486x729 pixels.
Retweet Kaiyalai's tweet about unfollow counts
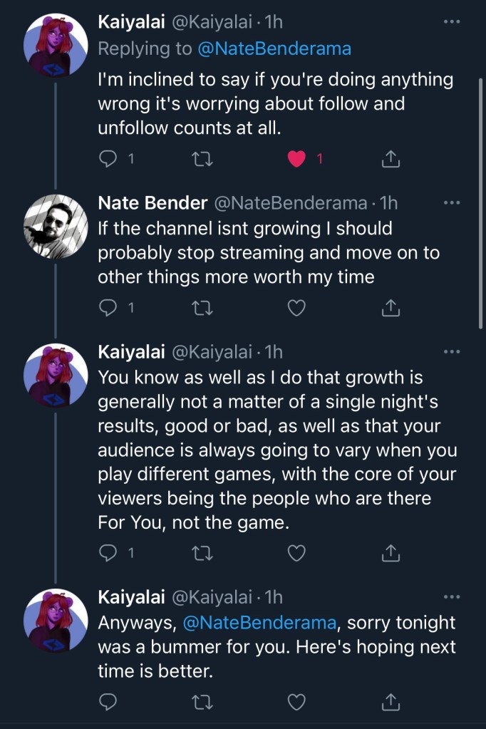tap(203, 160)
